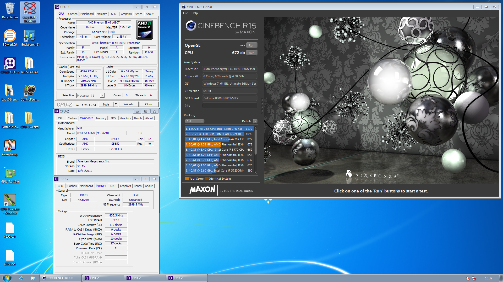Screen dimensions: 503x282
Task: Open the 4374.cvf file icon
Action: click(10, 257)
